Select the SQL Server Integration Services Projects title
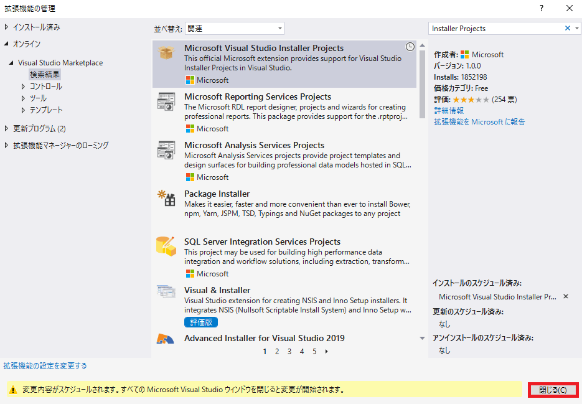This screenshot has width=582, height=404. (263, 242)
